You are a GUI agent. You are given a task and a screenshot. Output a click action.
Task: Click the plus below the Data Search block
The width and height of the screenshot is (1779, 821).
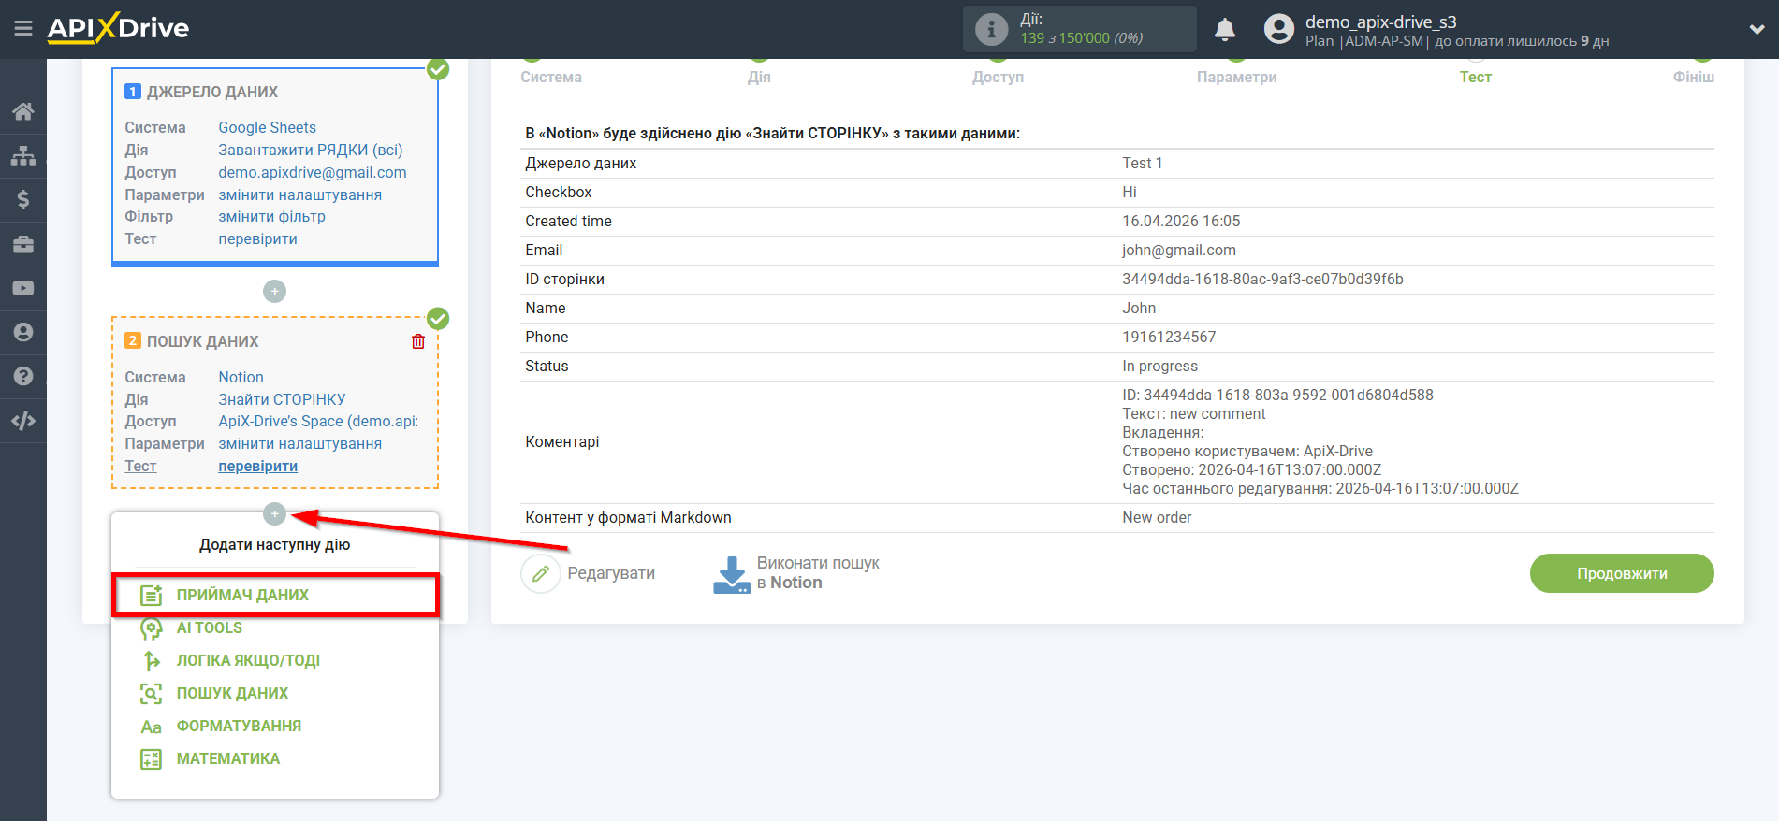274,513
